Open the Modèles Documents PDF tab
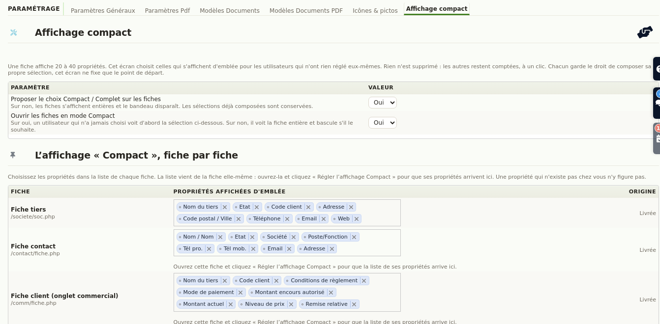The width and height of the screenshot is (660, 324). [306, 11]
